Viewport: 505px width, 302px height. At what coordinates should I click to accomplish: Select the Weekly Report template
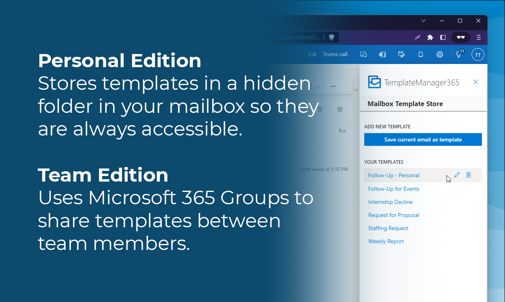[386, 241]
